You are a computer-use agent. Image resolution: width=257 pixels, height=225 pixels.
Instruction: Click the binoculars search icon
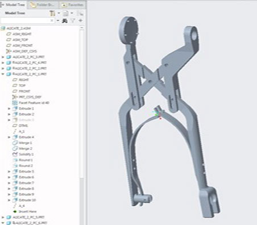pos(65,21)
